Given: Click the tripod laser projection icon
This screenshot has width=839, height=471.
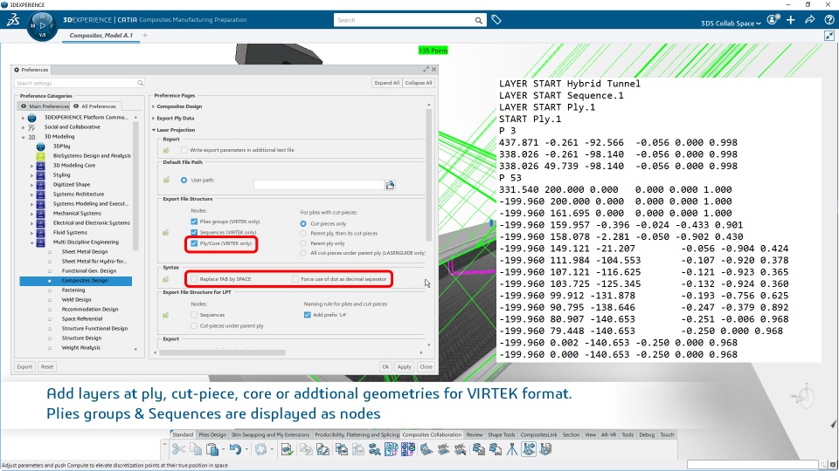Looking at the screenshot, I should point(511,450).
